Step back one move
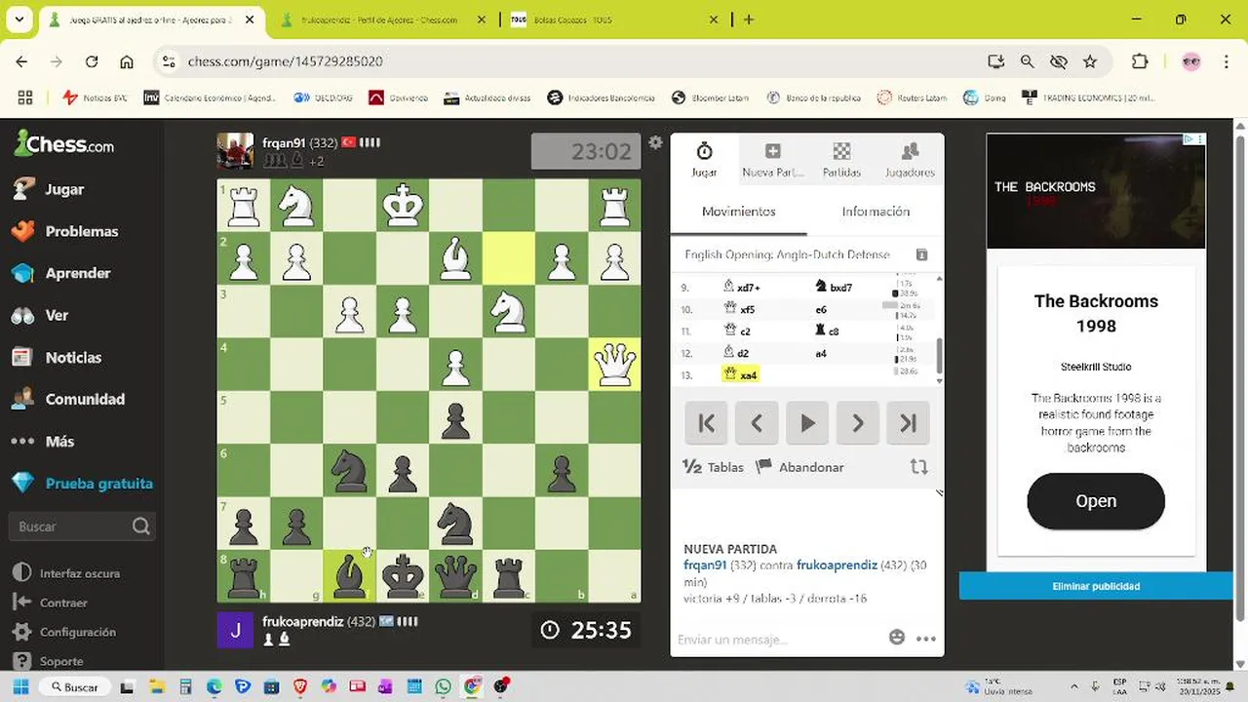The width and height of the screenshot is (1248, 702). click(x=757, y=423)
